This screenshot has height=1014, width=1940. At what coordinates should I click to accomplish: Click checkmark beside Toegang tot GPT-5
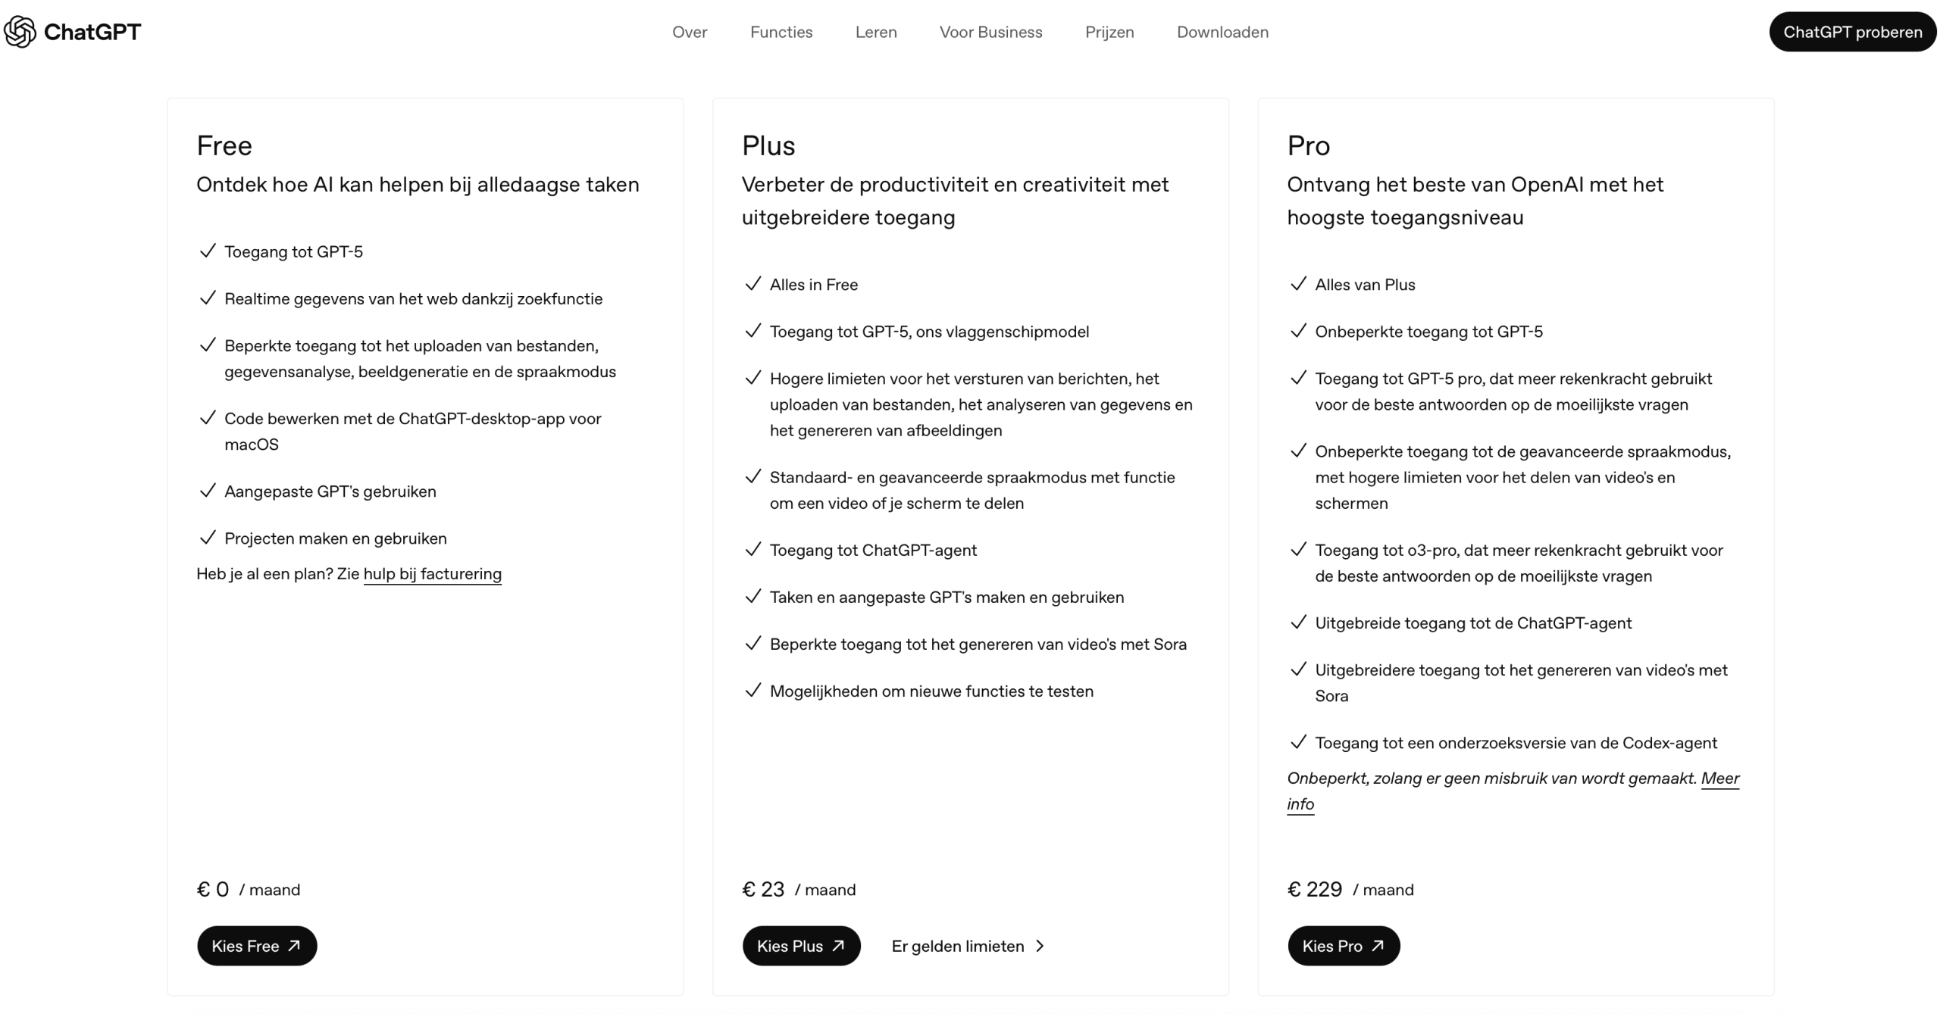click(208, 251)
